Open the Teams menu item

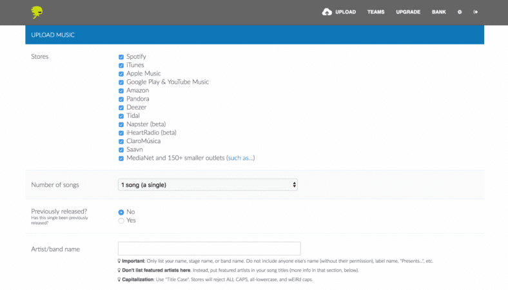[376, 12]
